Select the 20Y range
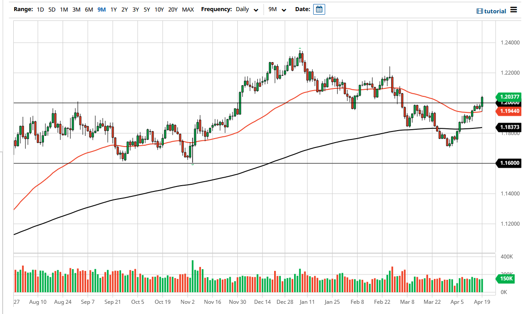The width and height of the screenshot is (523, 314). pyautogui.click(x=173, y=10)
